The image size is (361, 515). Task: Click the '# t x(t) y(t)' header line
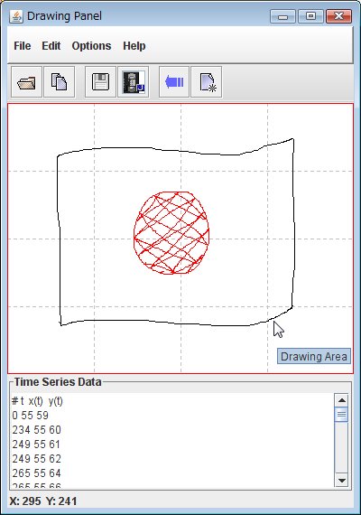coord(37,401)
